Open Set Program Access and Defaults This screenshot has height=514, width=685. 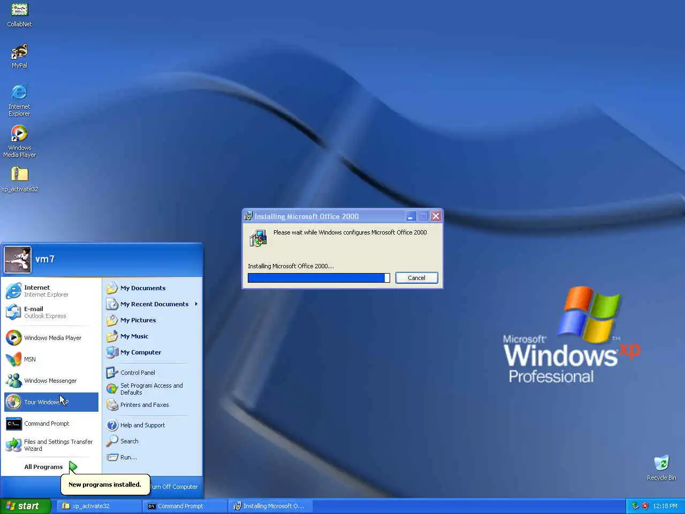tap(153, 389)
